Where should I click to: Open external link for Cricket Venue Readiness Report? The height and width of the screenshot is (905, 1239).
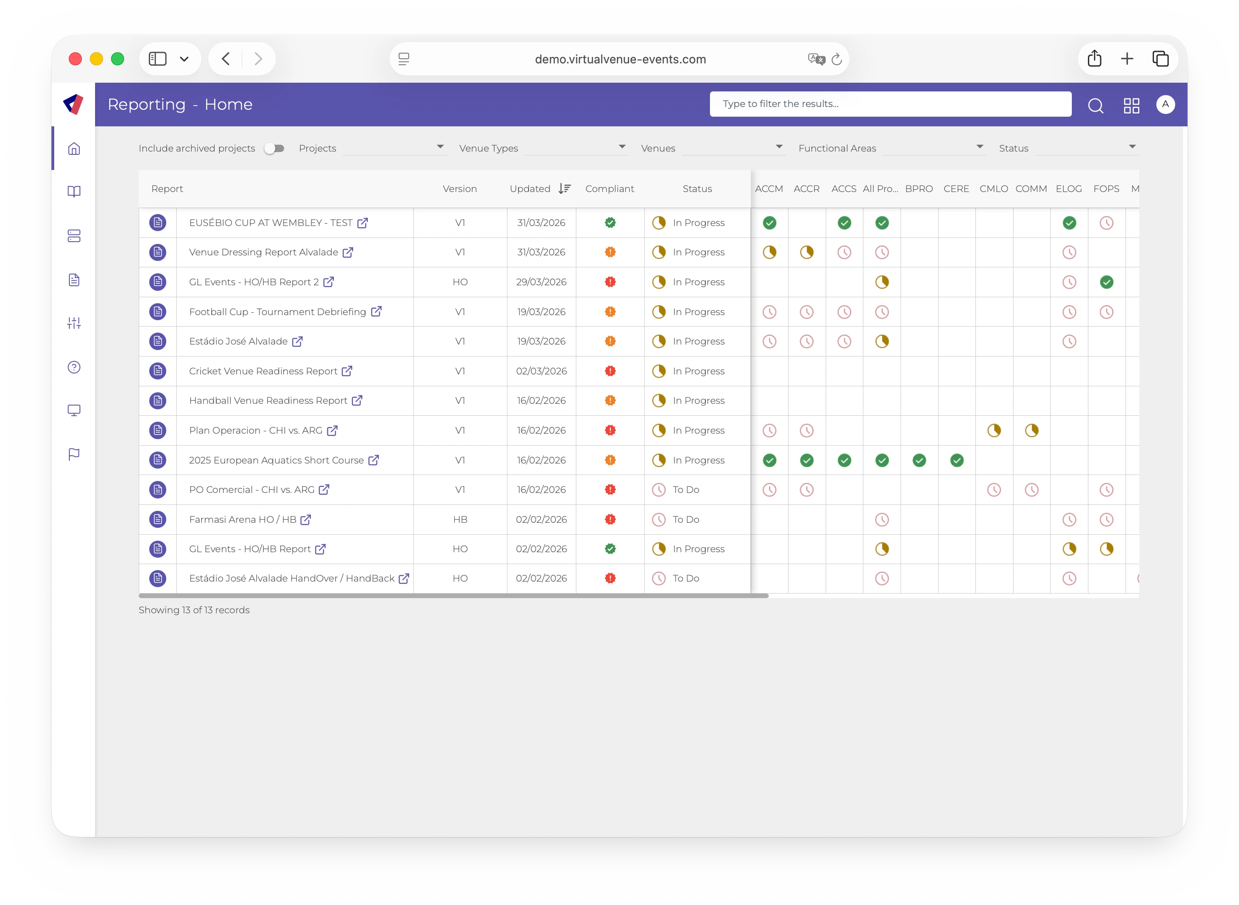(x=347, y=371)
